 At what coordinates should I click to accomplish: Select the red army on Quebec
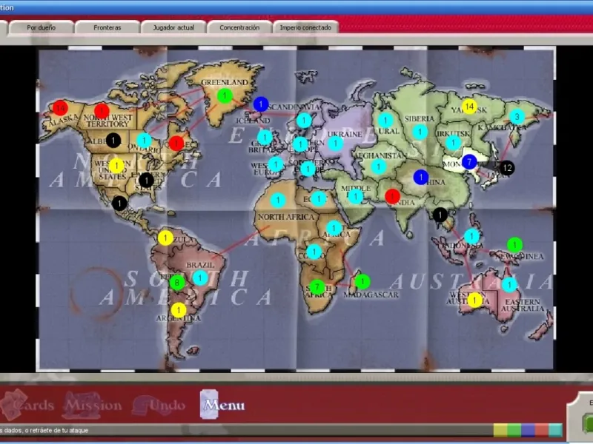[176, 144]
